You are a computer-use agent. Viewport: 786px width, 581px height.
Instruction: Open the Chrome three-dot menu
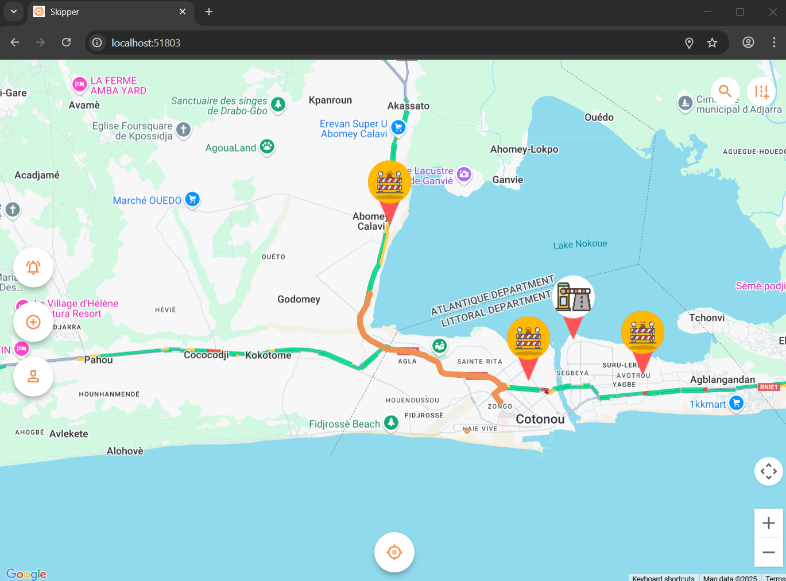point(774,42)
